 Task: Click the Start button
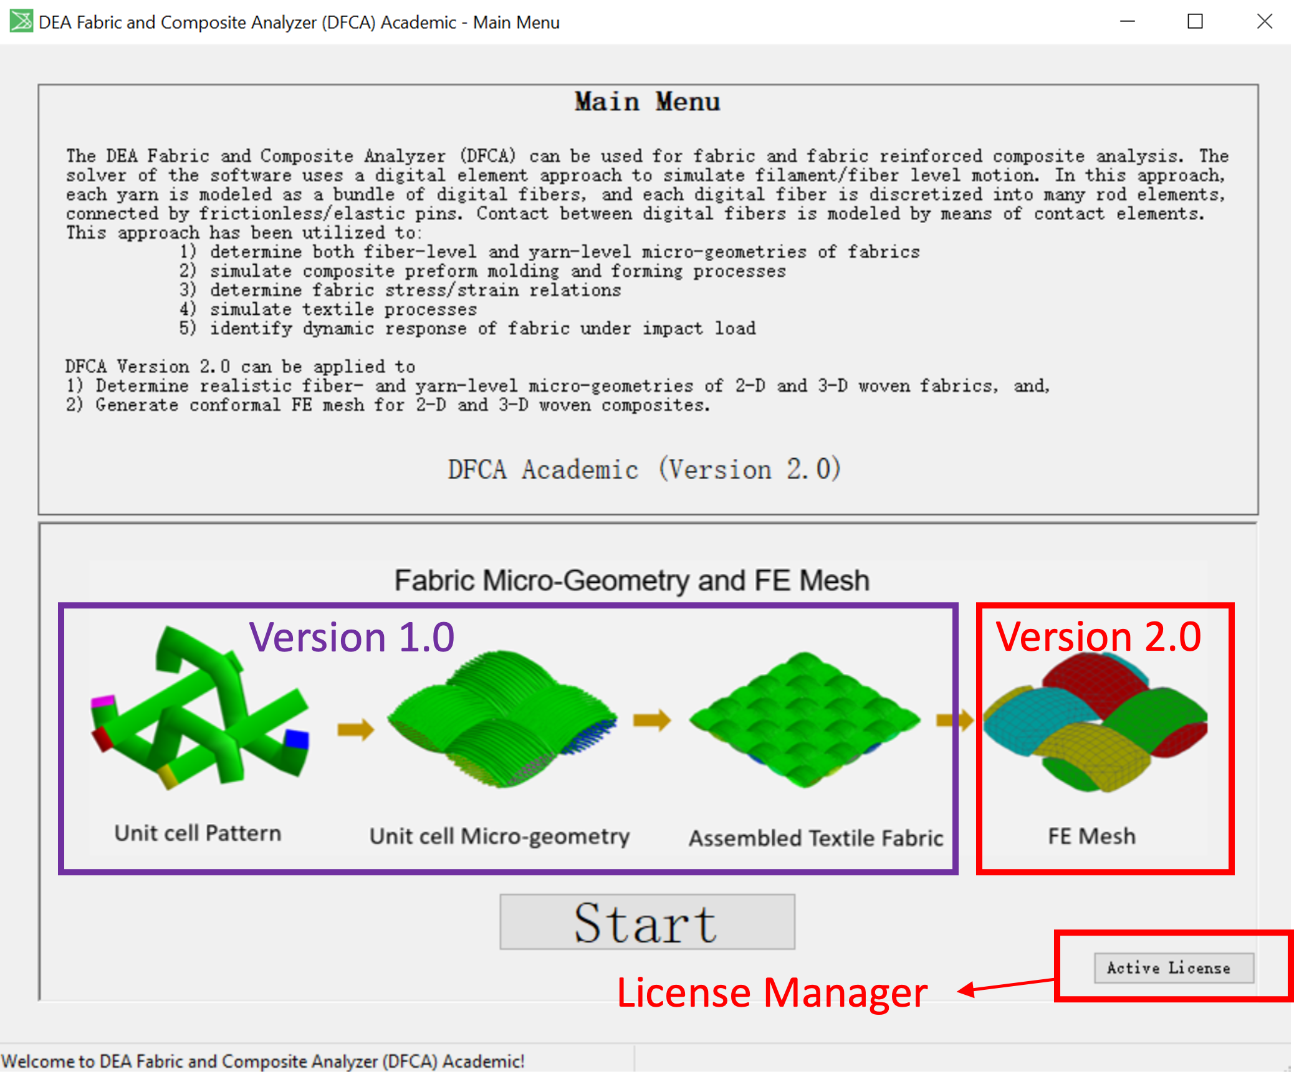click(647, 922)
